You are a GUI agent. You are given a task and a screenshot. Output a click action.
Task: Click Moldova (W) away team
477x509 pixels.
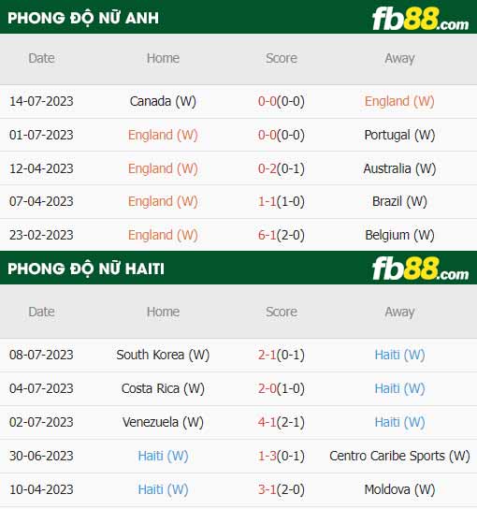pyautogui.click(x=399, y=489)
